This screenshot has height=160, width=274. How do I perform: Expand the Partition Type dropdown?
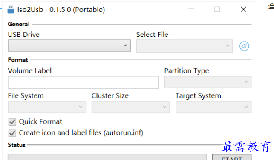coord(208,82)
